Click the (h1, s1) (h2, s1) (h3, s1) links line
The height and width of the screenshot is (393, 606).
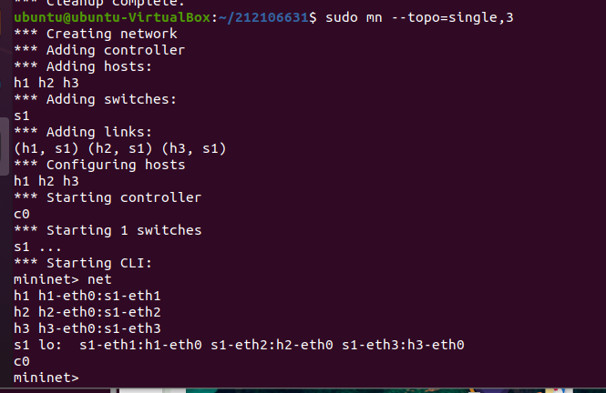coord(119,148)
